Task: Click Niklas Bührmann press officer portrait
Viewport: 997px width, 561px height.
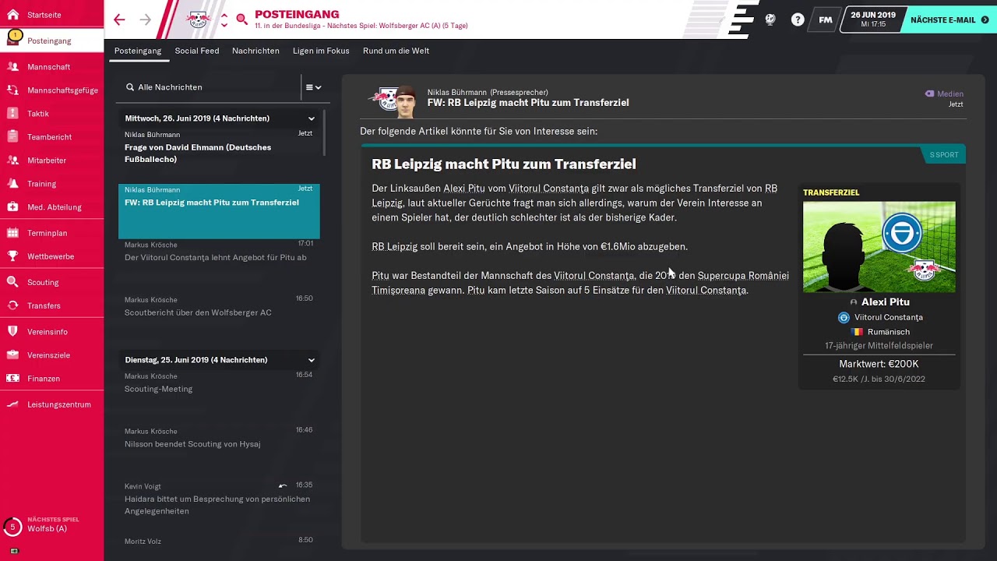Action: 405,101
